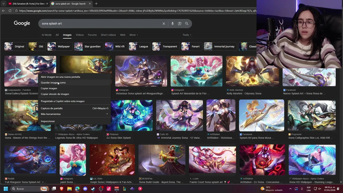Search by image with Google Lens

pos(180,24)
